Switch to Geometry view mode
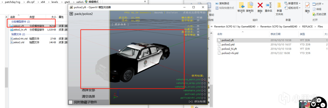 click(146, 13)
